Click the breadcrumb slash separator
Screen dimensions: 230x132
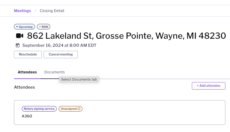(35, 11)
